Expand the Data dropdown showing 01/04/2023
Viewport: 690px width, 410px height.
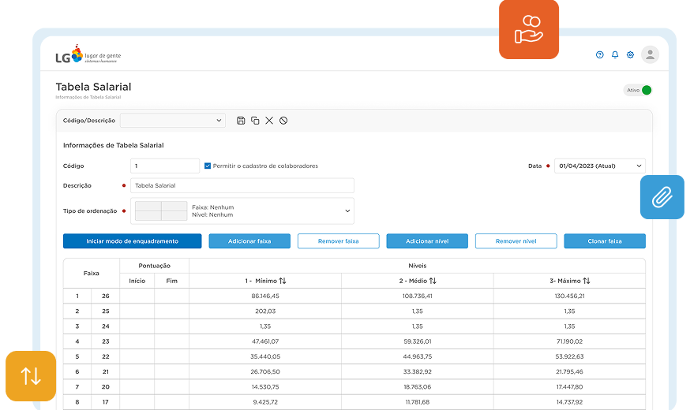click(x=599, y=166)
